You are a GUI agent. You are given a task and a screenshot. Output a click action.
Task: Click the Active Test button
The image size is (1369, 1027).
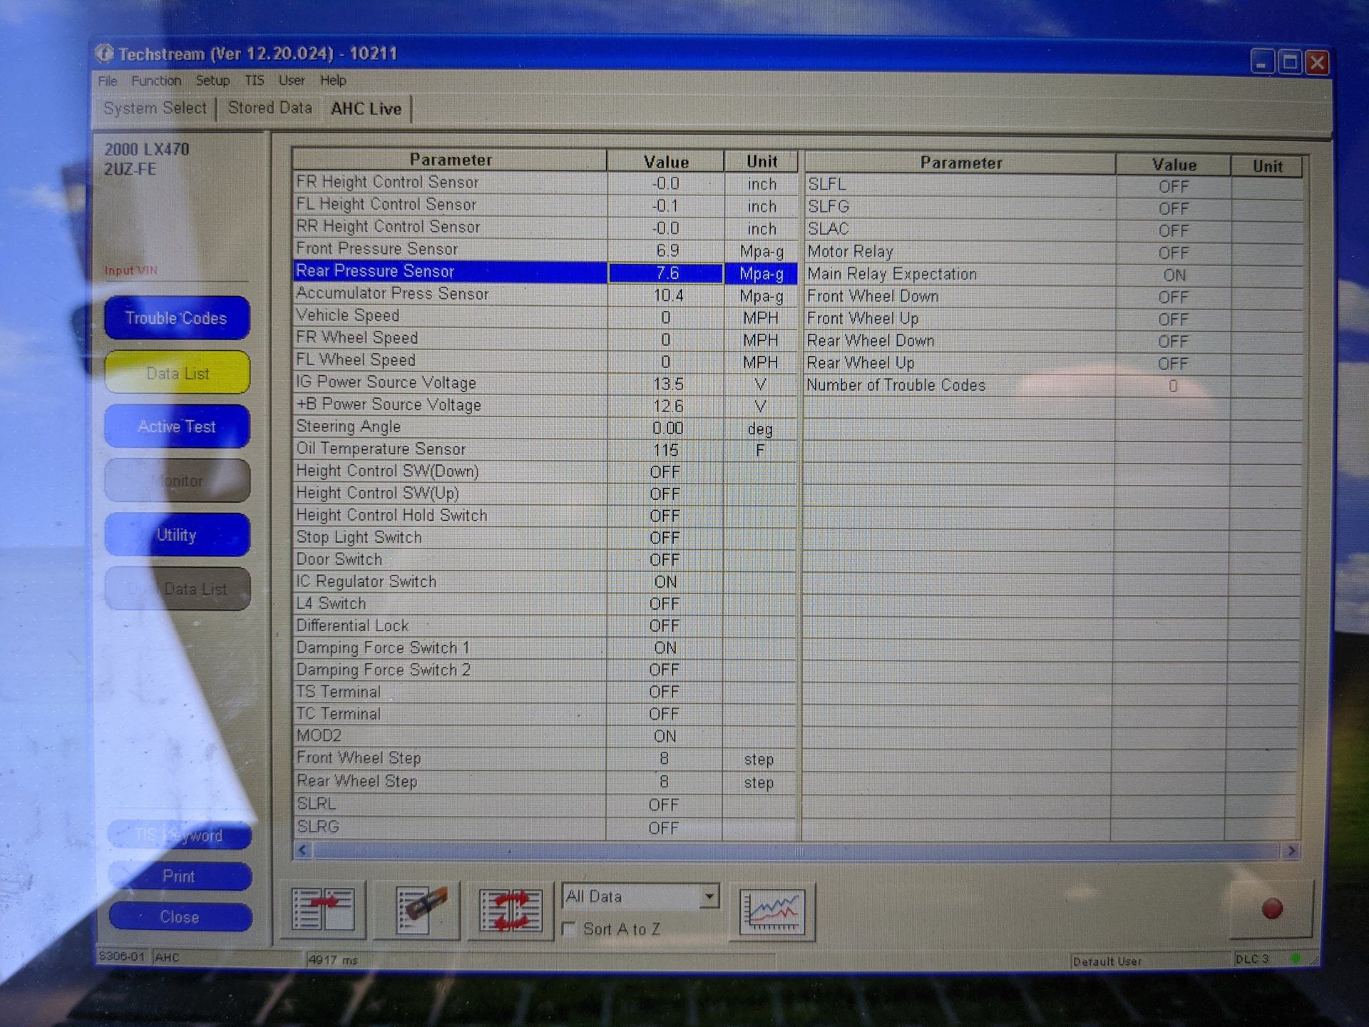coord(176,426)
